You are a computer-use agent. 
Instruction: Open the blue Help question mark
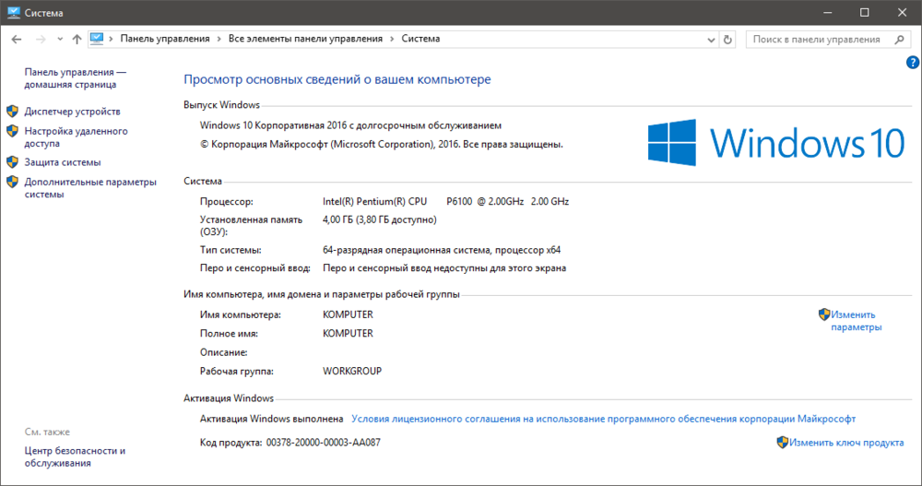(x=913, y=62)
